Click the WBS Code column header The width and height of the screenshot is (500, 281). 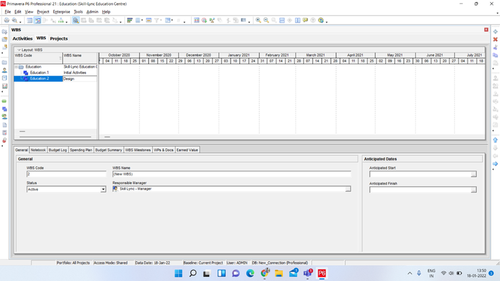(38, 58)
